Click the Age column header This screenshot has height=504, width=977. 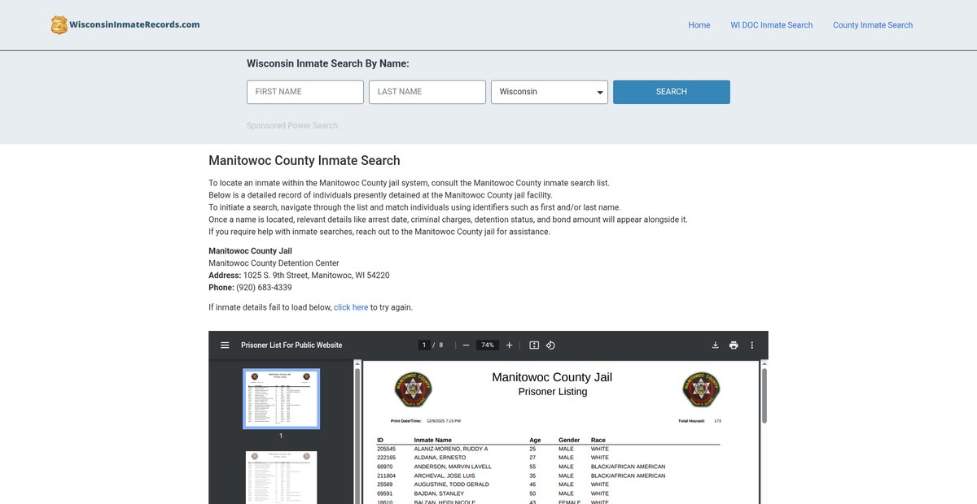535,440
